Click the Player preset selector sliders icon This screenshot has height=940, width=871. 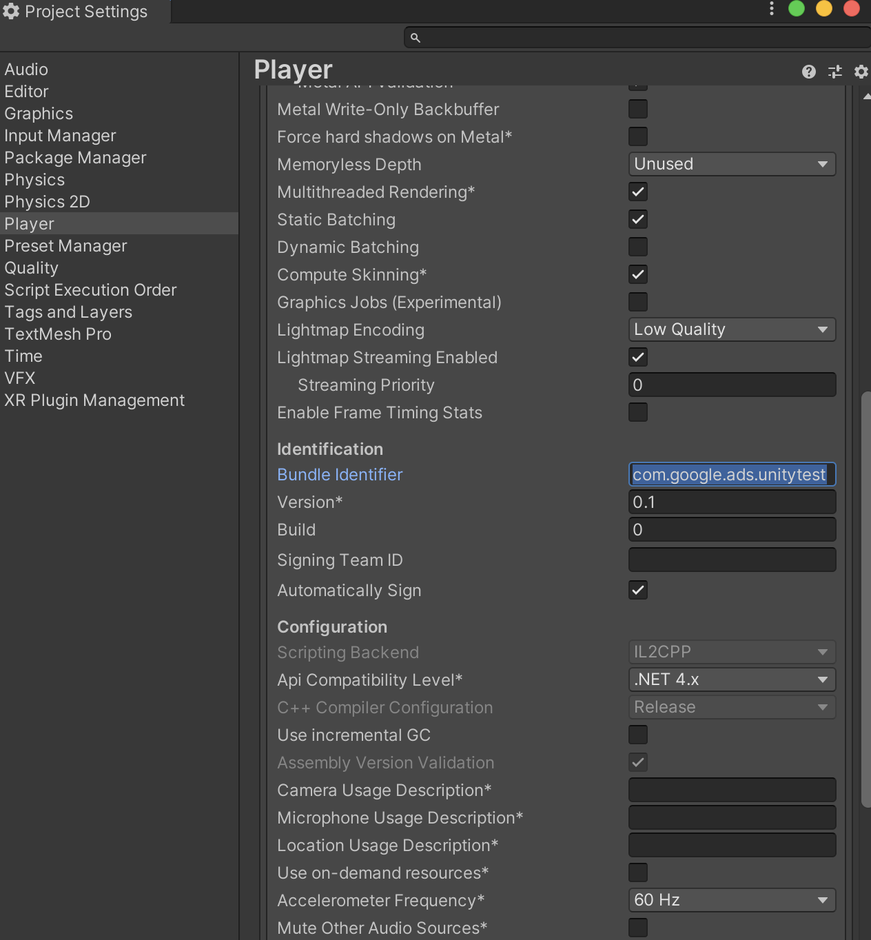pos(835,72)
